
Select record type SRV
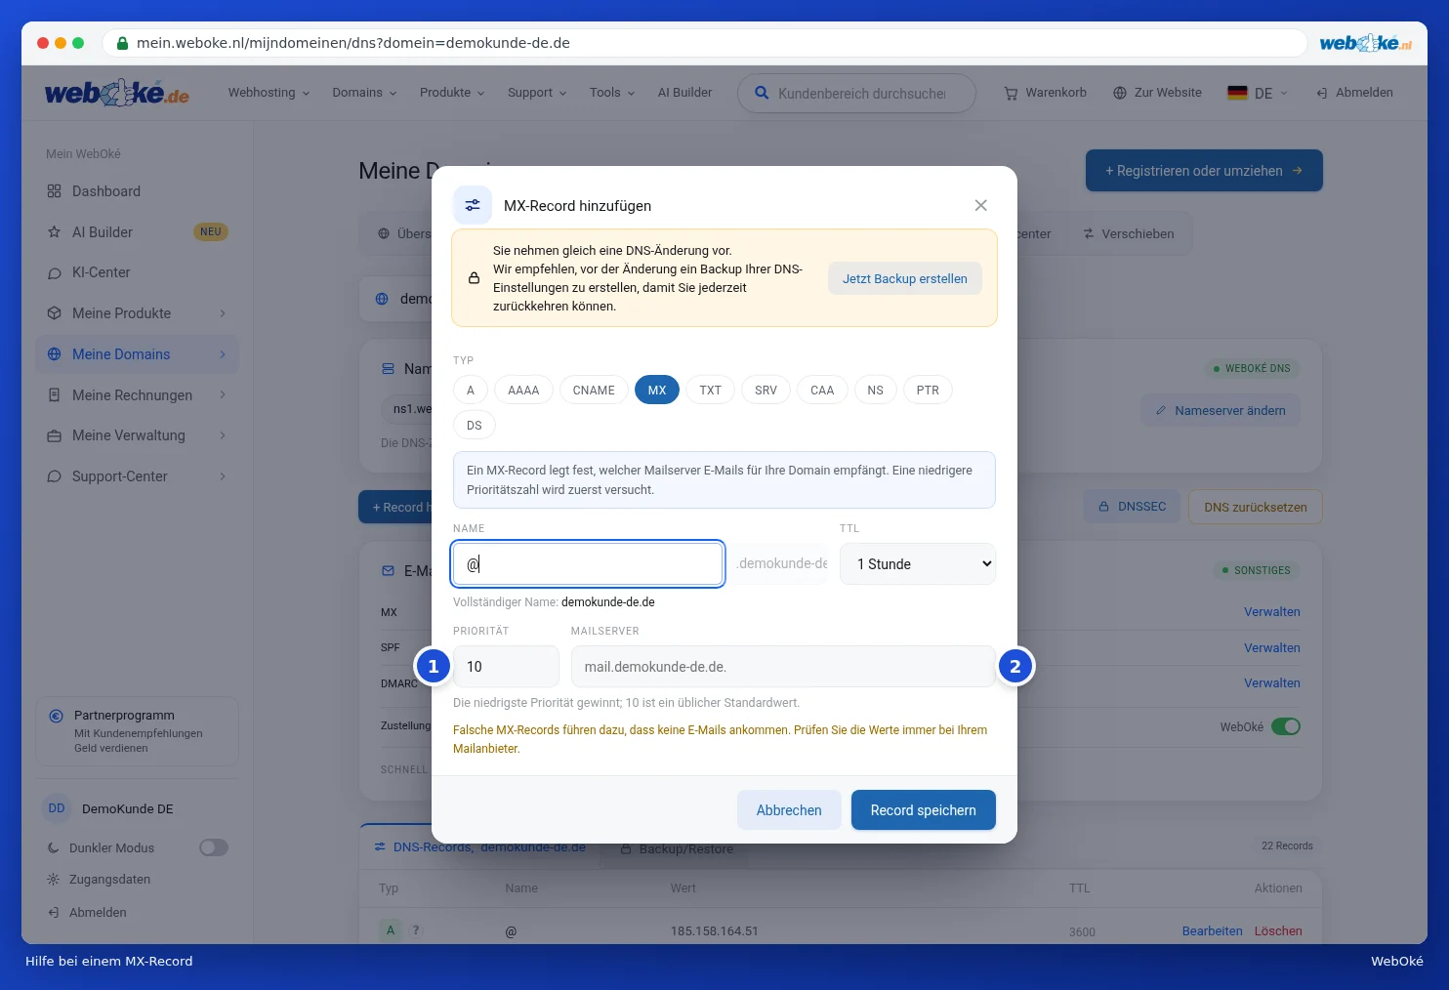[x=766, y=391]
